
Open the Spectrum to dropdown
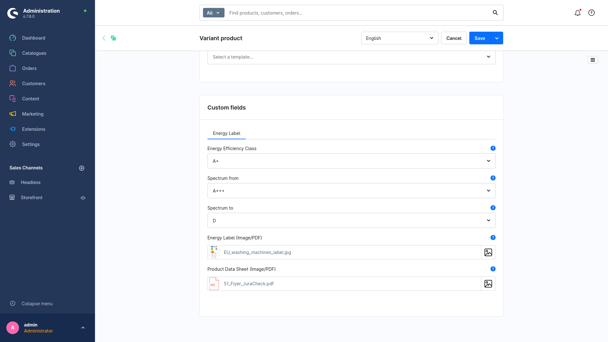[351, 220]
